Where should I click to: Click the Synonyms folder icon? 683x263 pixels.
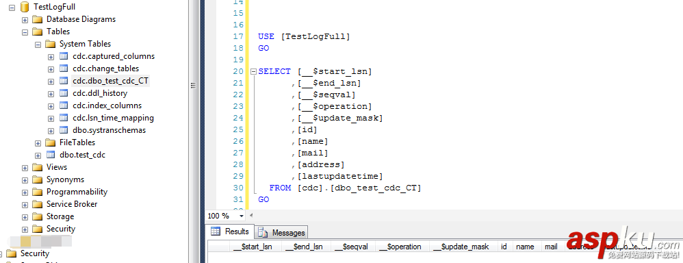pyautogui.click(x=38, y=179)
